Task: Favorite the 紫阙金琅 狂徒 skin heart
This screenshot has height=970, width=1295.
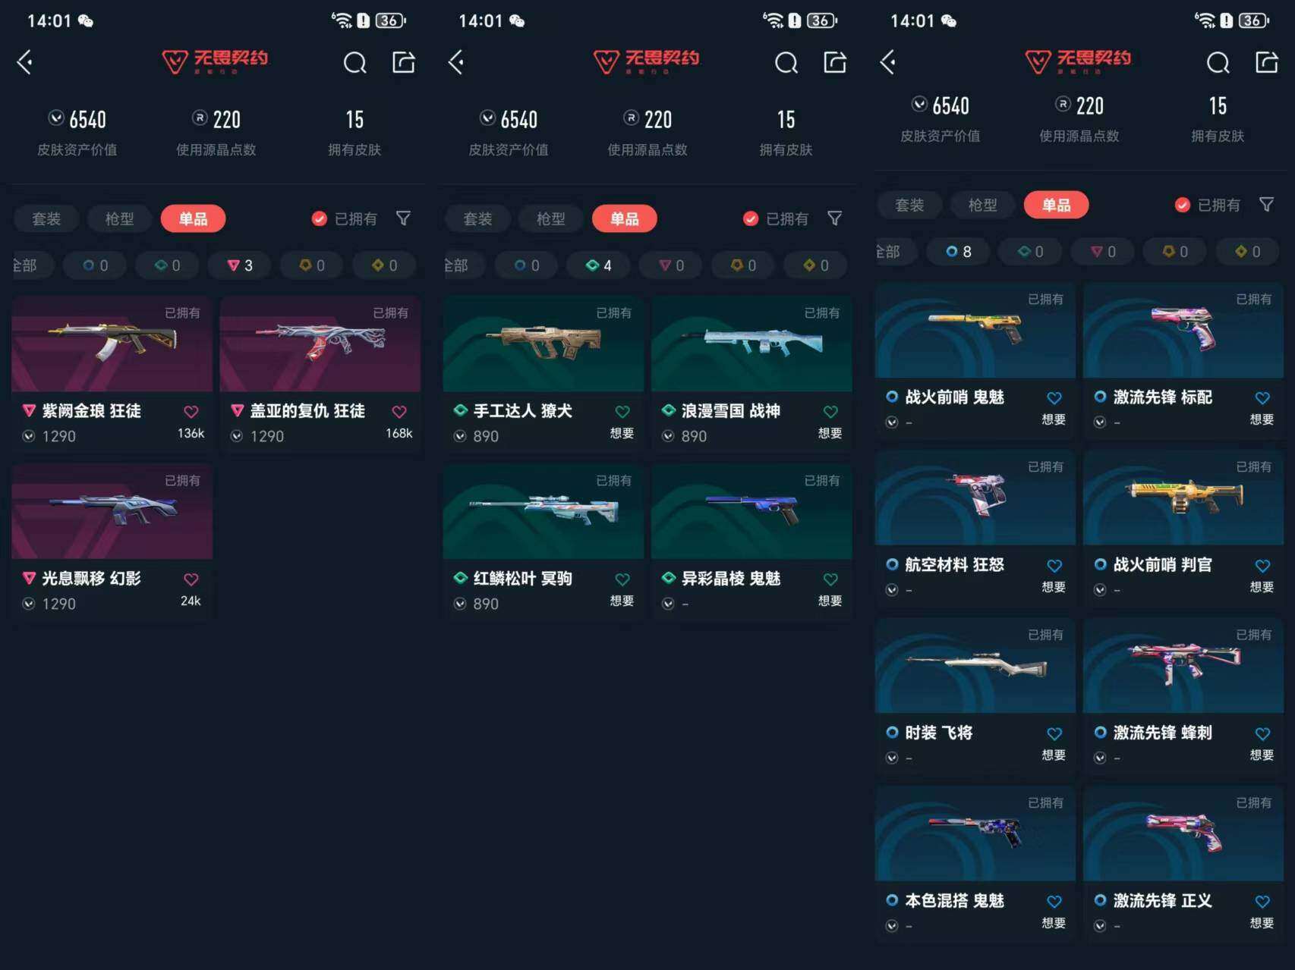Action: tap(191, 411)
